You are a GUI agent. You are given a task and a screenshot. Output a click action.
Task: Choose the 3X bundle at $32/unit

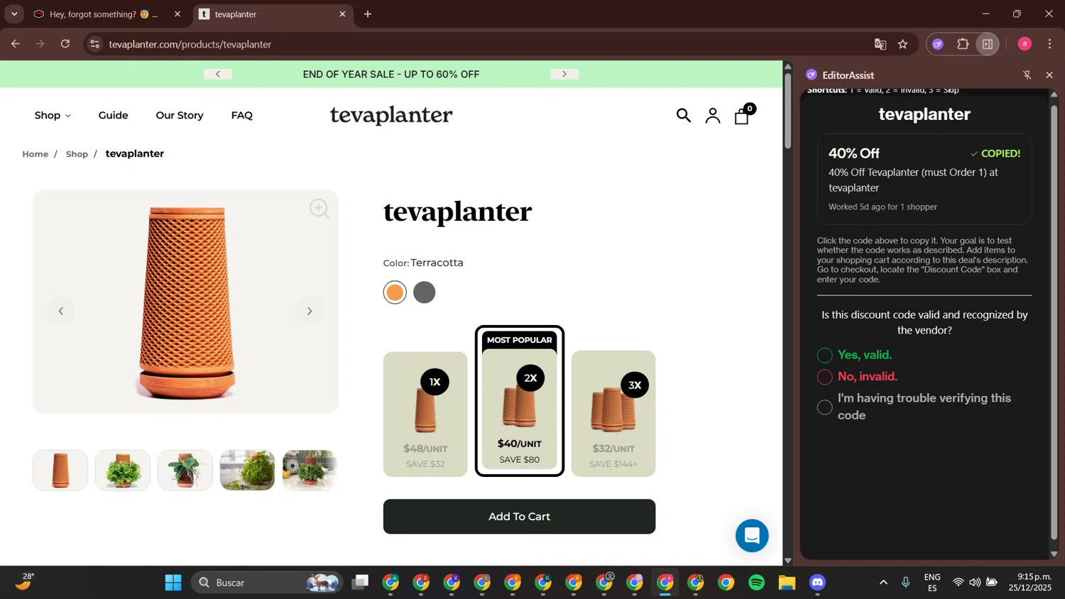(x=613, y=414)
